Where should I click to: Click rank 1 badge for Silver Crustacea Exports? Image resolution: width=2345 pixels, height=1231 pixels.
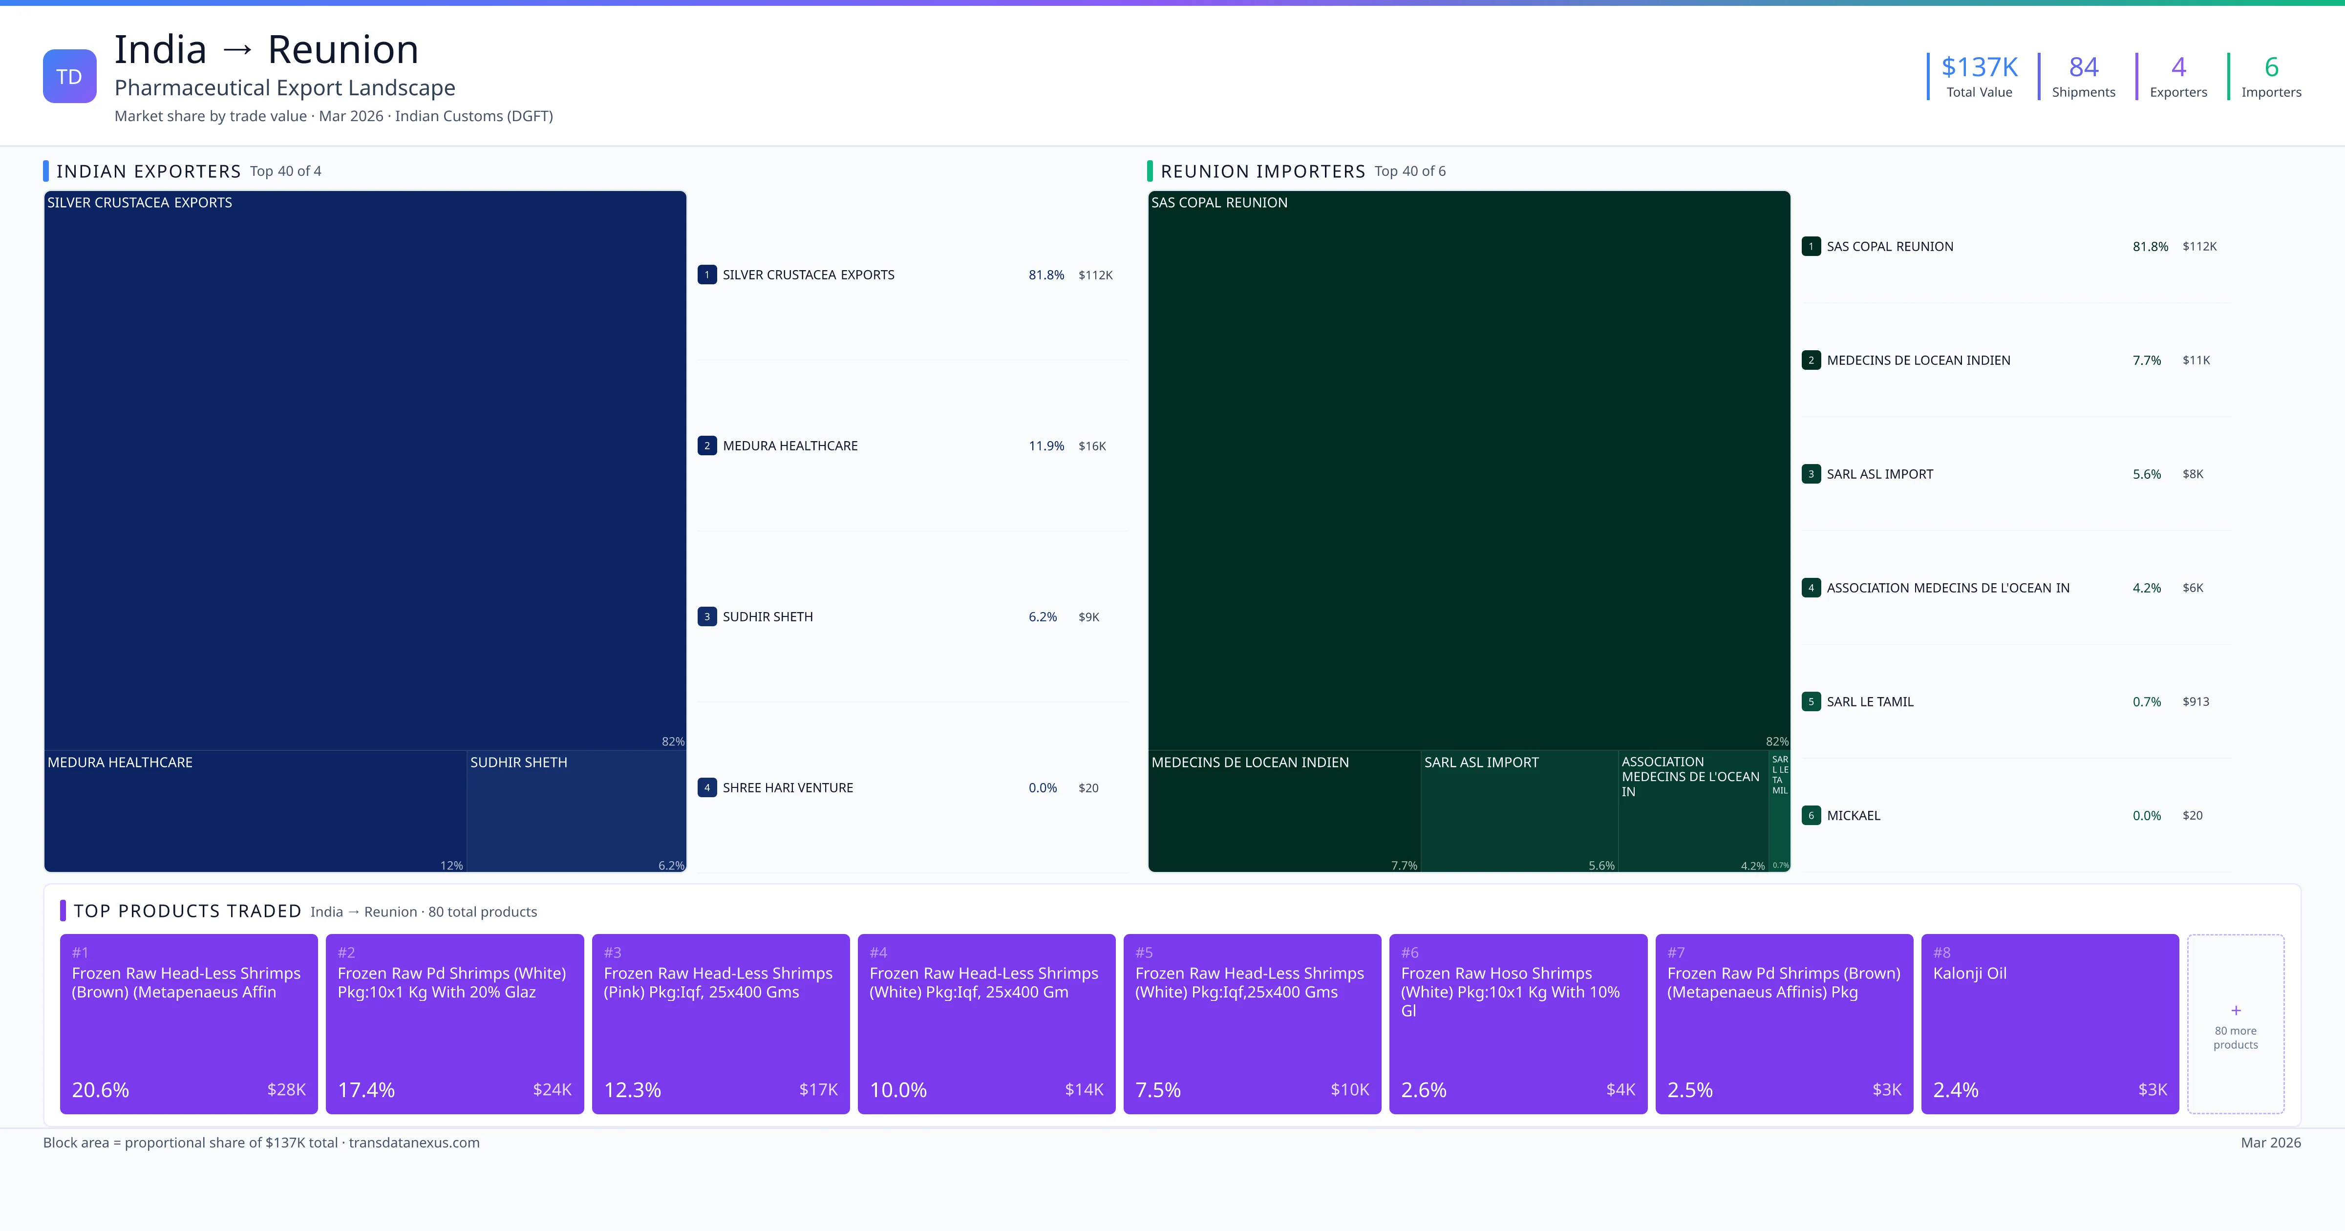coord(706,275)
